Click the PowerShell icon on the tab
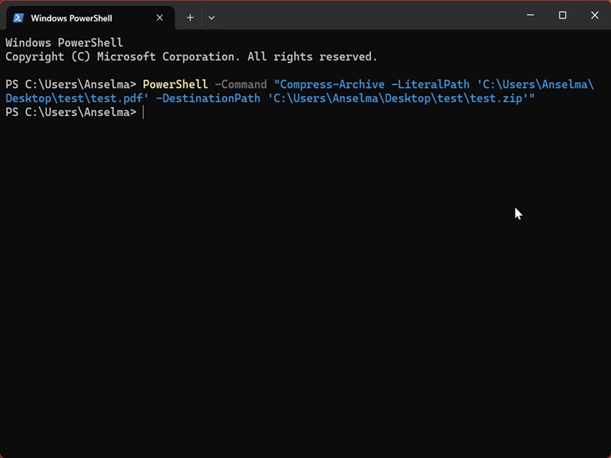The width and height of the screenshot is (611, 458). (18, 18)
